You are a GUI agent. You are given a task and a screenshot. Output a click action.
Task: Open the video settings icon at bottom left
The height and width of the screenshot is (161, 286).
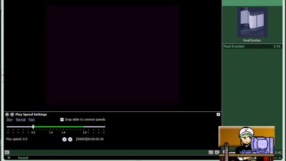(7, 152)
